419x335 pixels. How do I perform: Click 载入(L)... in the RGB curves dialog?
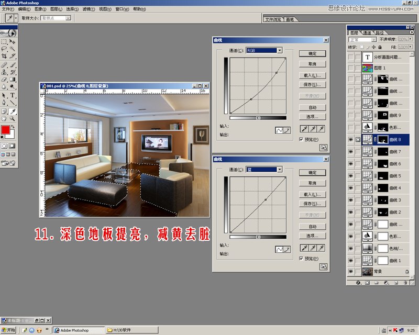(x=312, y=75)
